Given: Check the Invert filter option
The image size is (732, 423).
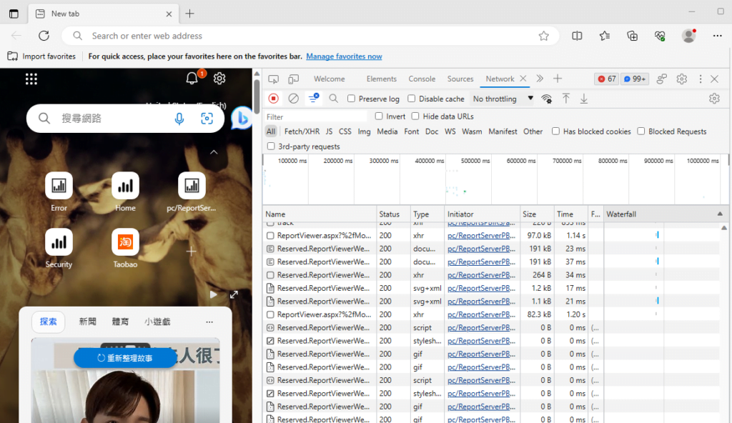Looking at the screenshot, I should pos(379,116).
